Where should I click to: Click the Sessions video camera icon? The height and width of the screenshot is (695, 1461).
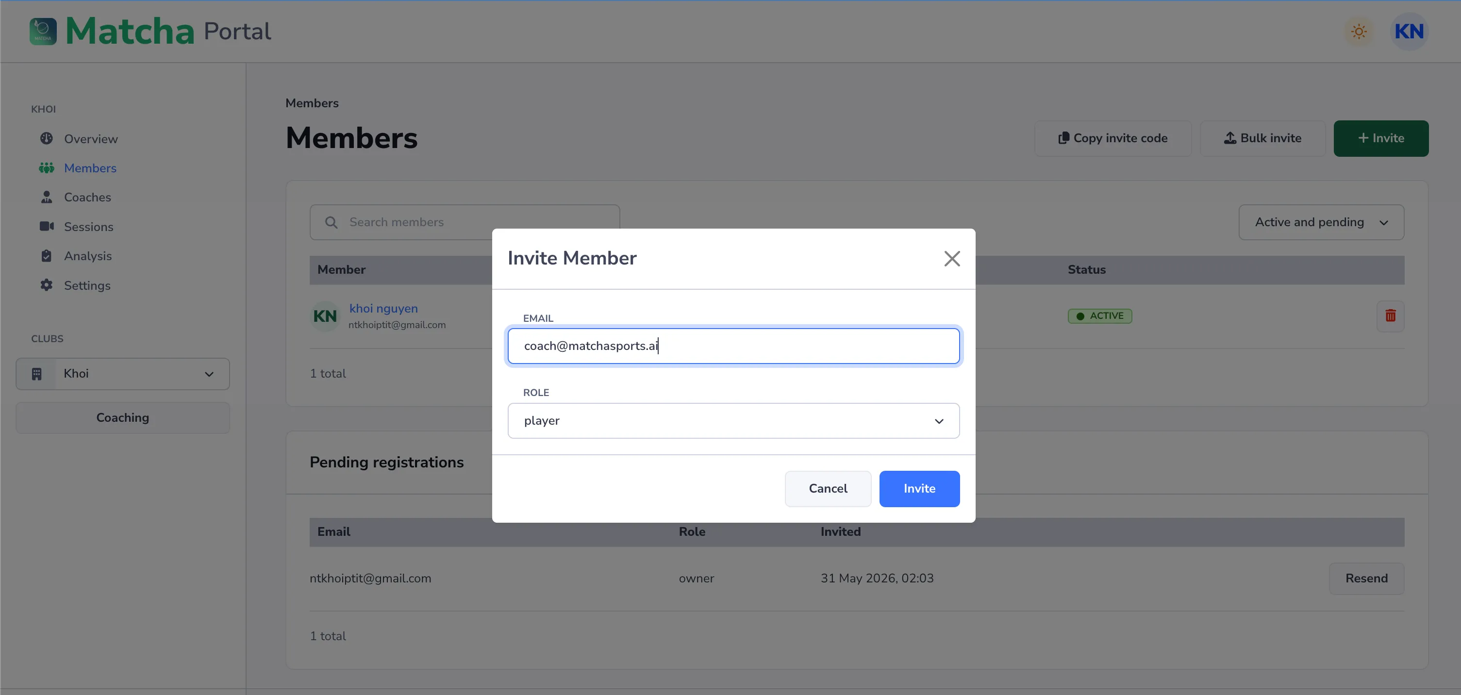click(x=47, y=226)
